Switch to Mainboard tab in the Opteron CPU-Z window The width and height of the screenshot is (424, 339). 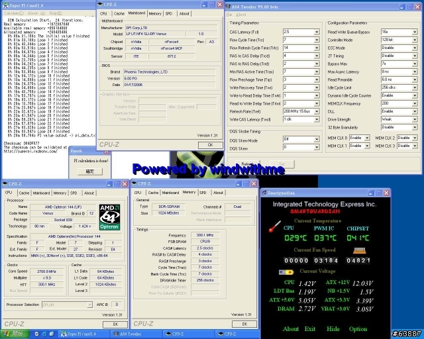click(41, 193)
